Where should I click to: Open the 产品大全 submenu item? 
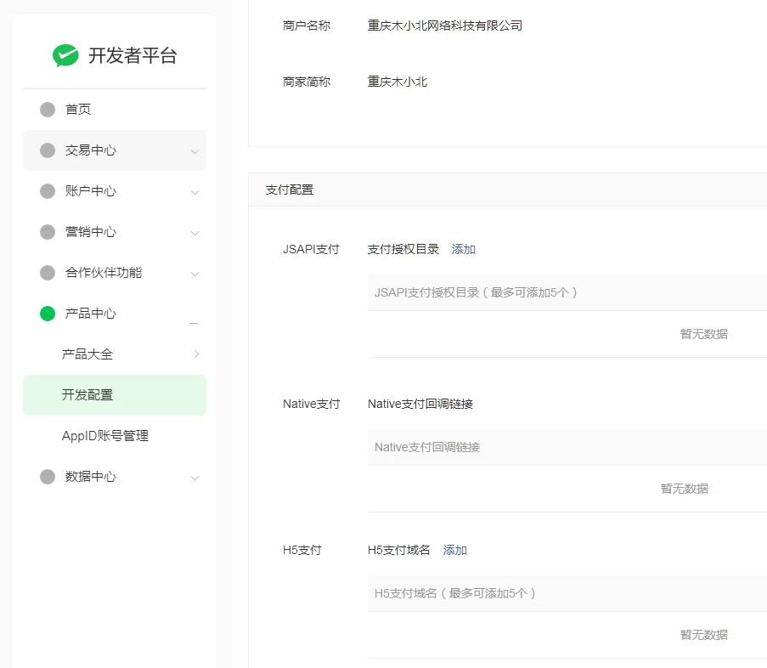click(115, 354)
